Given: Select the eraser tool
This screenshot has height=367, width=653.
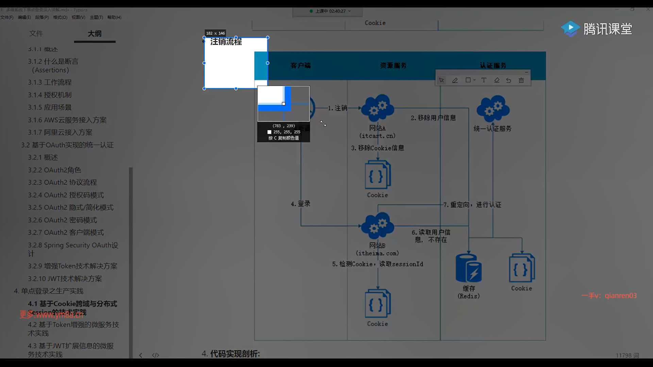Looking at the screenshot, I should pos(497,81).
